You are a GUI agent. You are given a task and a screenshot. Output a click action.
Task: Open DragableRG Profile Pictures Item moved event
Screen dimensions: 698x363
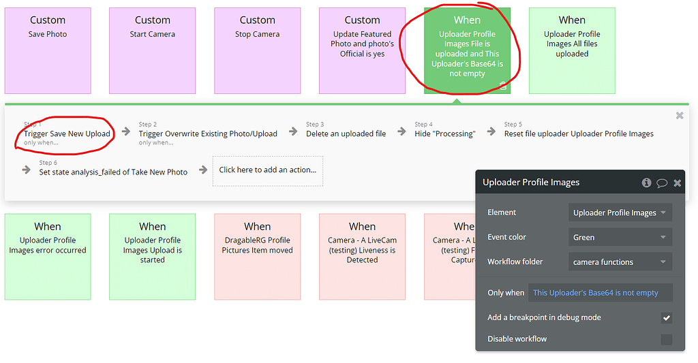[x=257, y=257]
